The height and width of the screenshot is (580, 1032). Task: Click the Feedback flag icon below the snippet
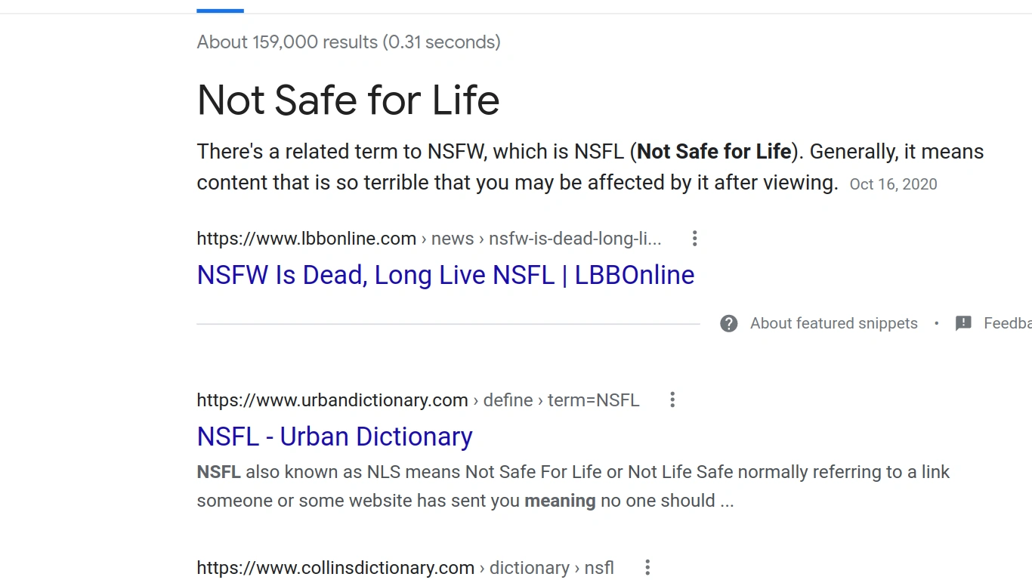(x=963, y=323)
